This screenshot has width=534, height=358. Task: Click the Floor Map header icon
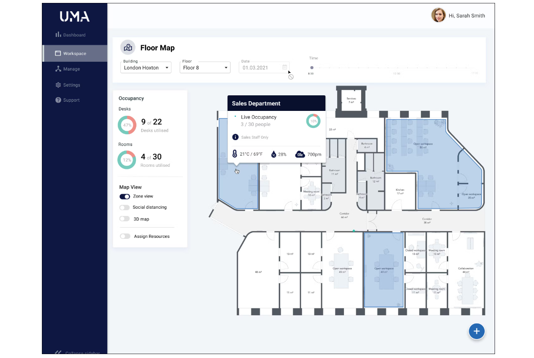(128, 47)
